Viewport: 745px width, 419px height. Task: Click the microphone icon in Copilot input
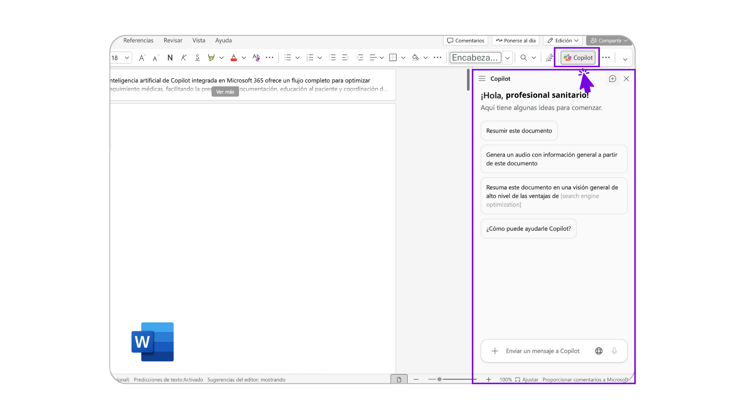pyautogui.click(x=614, y=351)
